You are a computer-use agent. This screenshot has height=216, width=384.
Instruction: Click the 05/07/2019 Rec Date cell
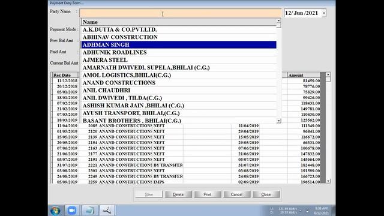click(65, 160)
